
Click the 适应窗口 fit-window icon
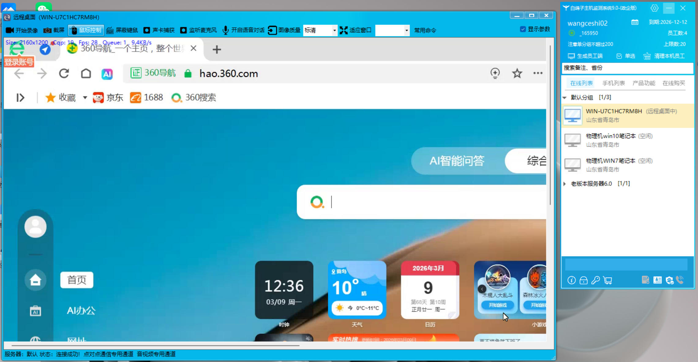(344, 30)
